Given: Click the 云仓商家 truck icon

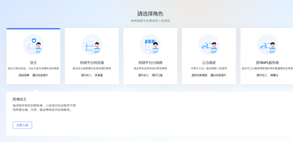Looking at the screenshot, I should tap(209, 45).
